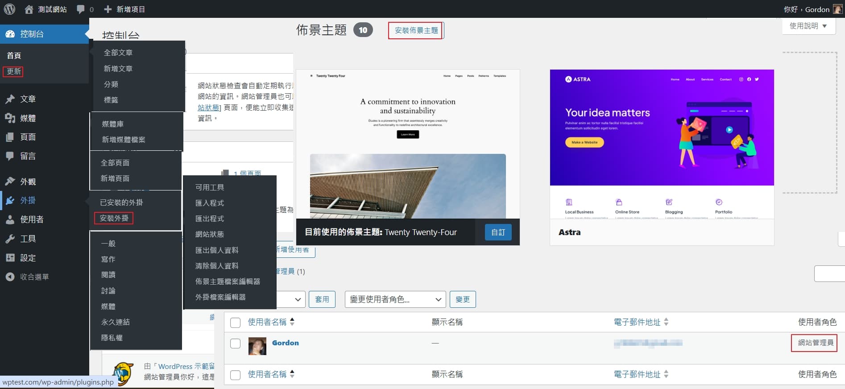Select 新增媒體檔案 submenu item
The image size is (845, 389).
(x=124, y=140)
